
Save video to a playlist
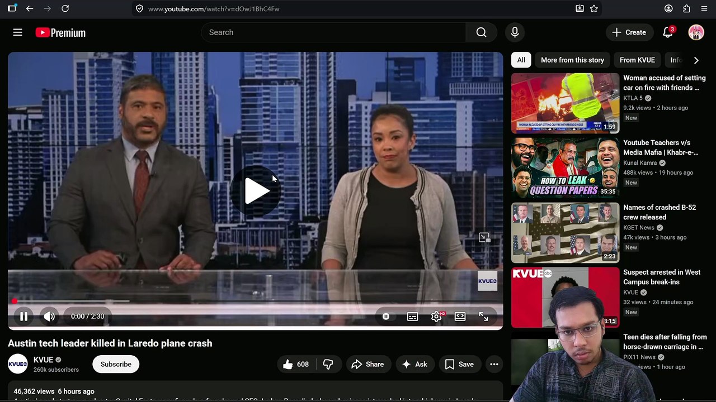pyautogui.click(x=459, y=364)
